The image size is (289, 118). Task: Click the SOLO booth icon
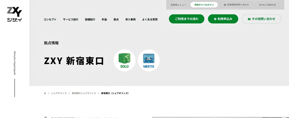coord(125,60)
